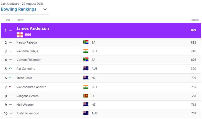Click the red down arrow for Ravichandran Ashwin
This screenshot has height=119, width=202.
pyautogui.click(x=10, y=87)
